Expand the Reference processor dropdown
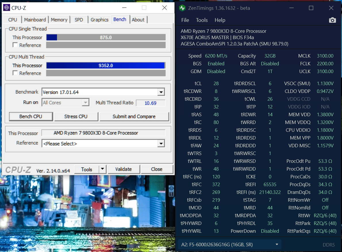This screenshot has height=252, width=342. tap(161, 144)
